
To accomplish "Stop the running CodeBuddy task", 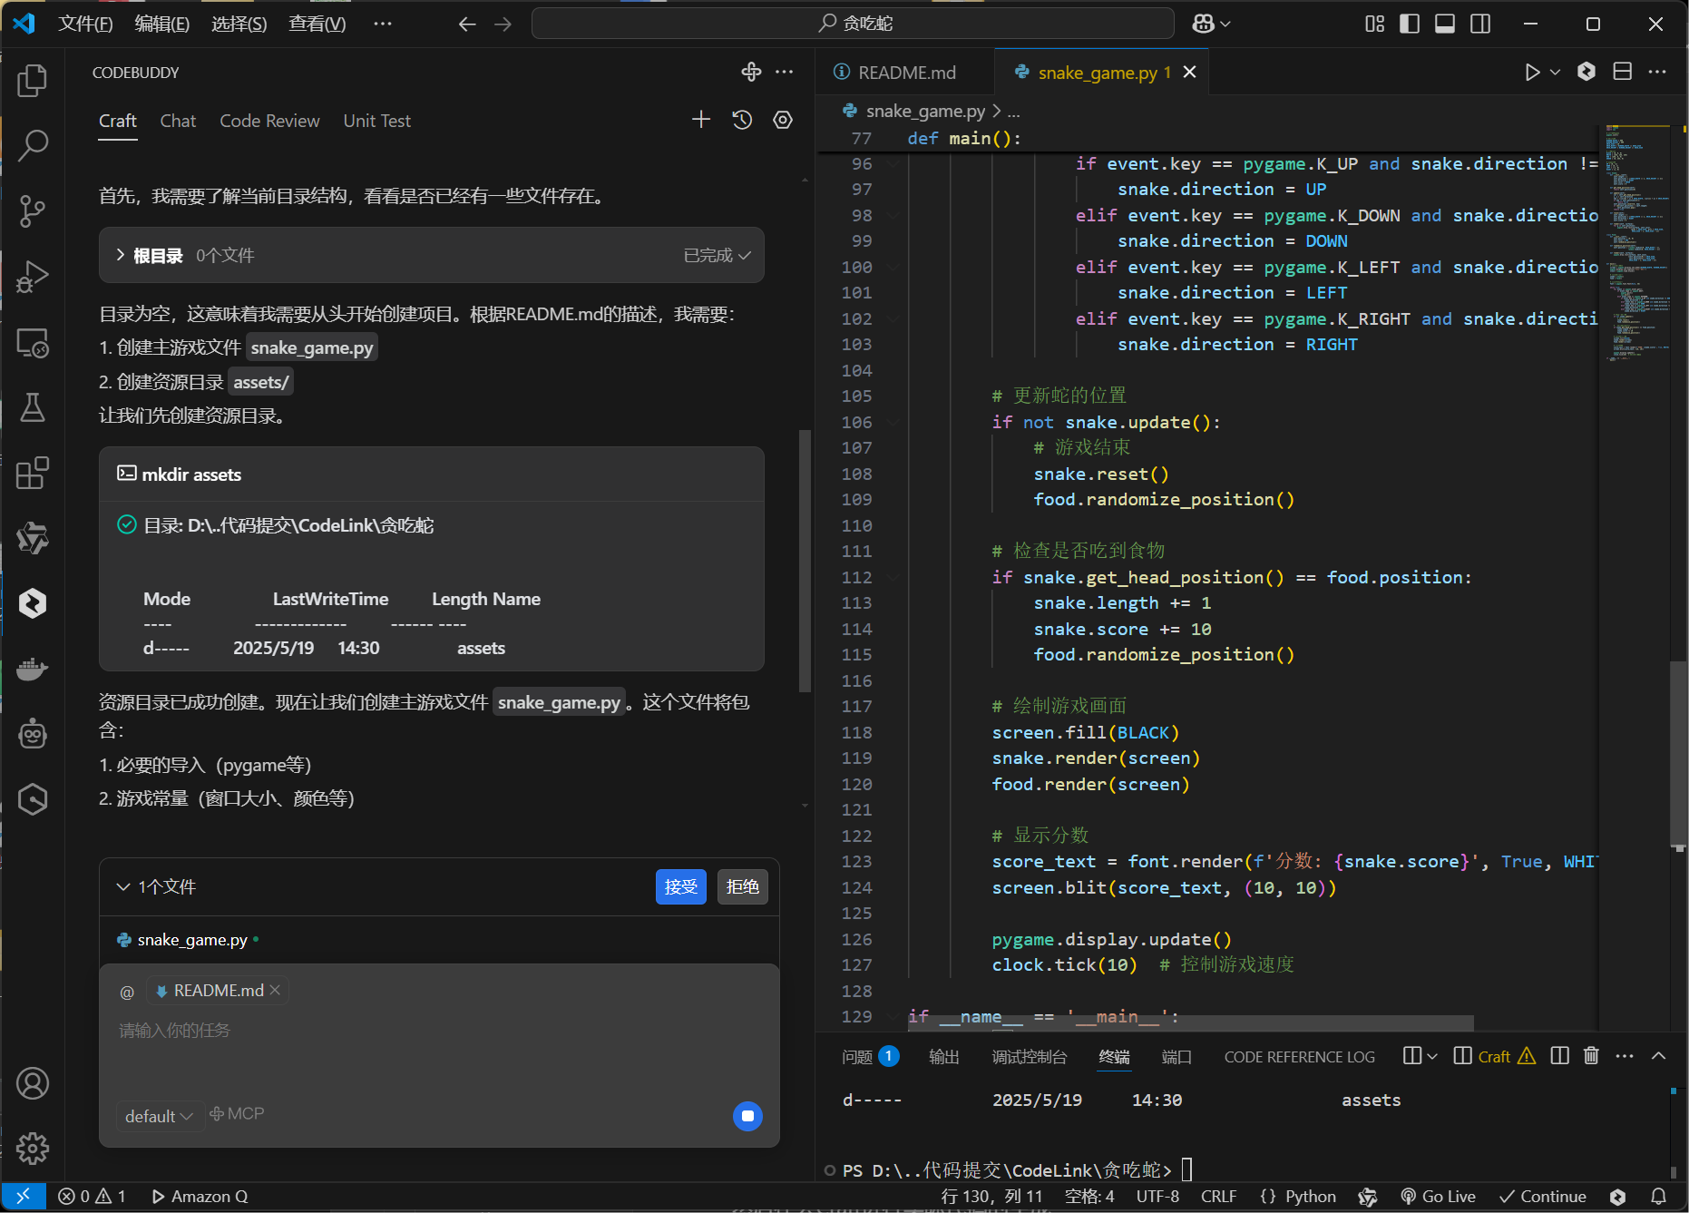I will click(x=747, y=1116).
